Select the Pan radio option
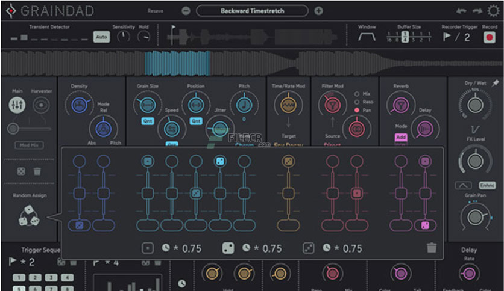 357,110
